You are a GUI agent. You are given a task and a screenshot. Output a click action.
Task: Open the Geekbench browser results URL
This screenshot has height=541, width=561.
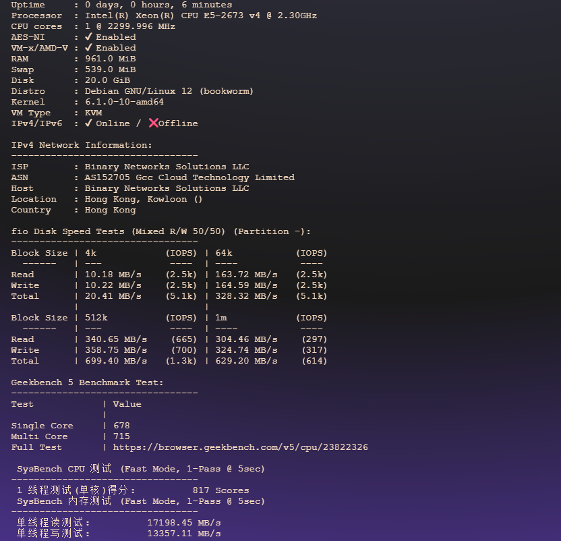coord(240,447)
